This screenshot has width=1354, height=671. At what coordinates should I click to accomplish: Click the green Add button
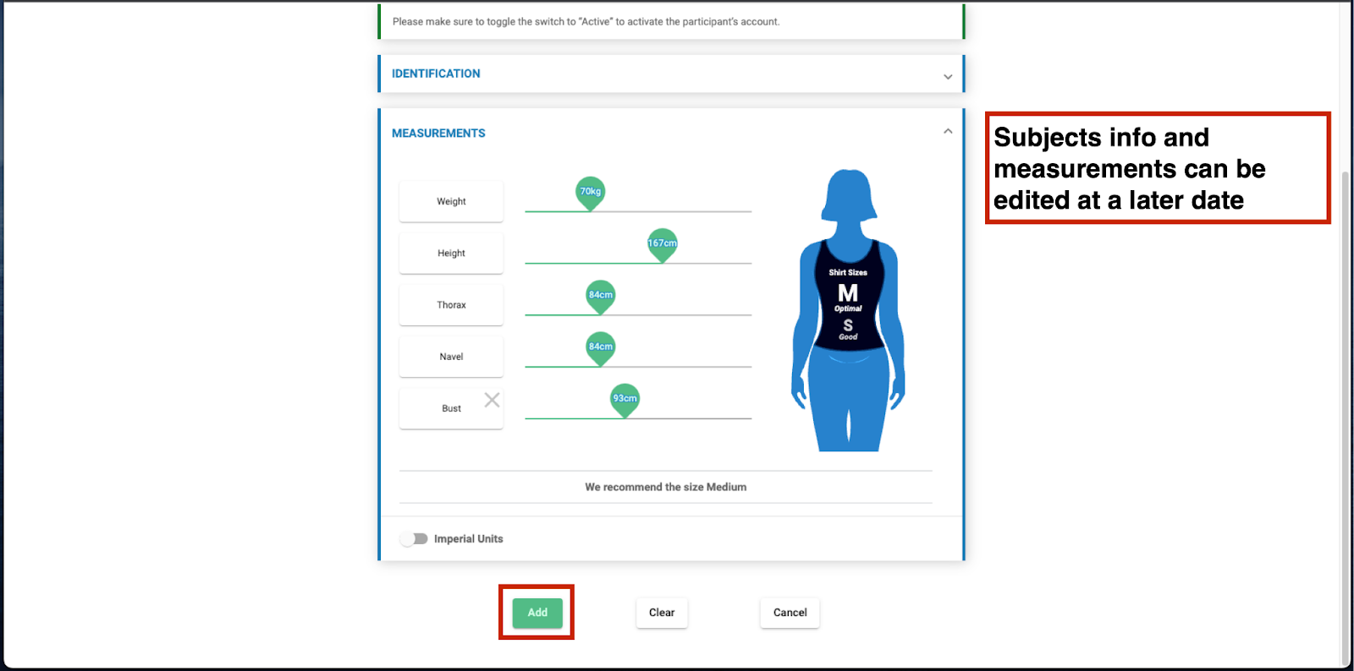[537, 613]
